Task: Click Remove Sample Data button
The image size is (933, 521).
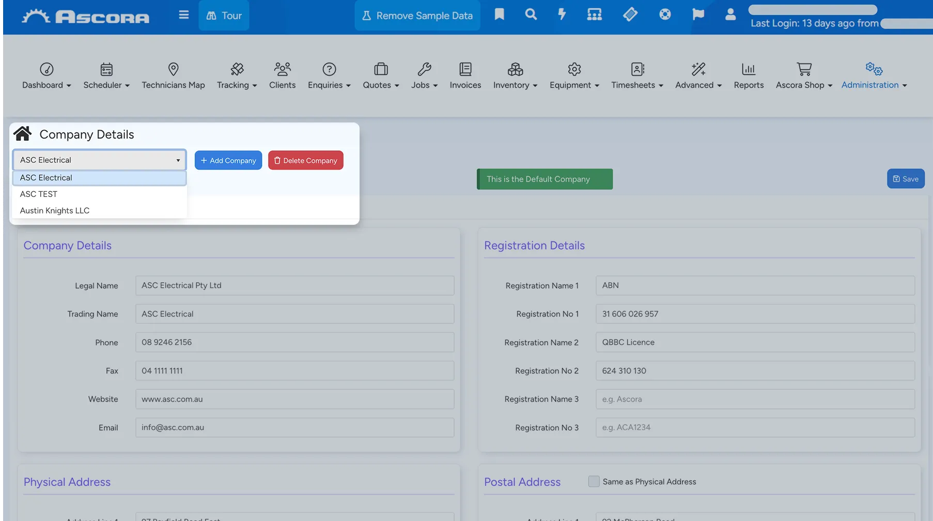Action: [417, 16]
